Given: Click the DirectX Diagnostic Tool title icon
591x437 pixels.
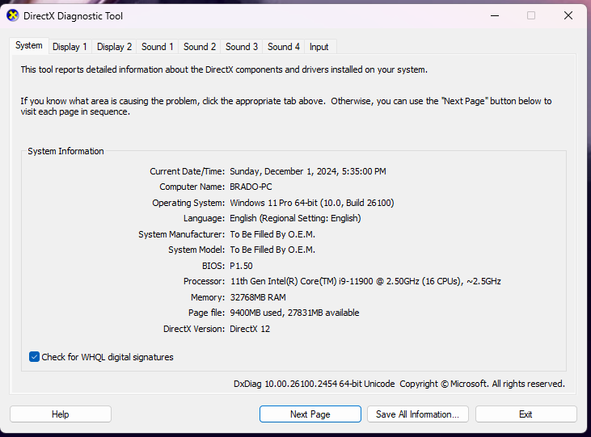Looking at the screenshot, I should pyautogui.click(x=13, y=16).
